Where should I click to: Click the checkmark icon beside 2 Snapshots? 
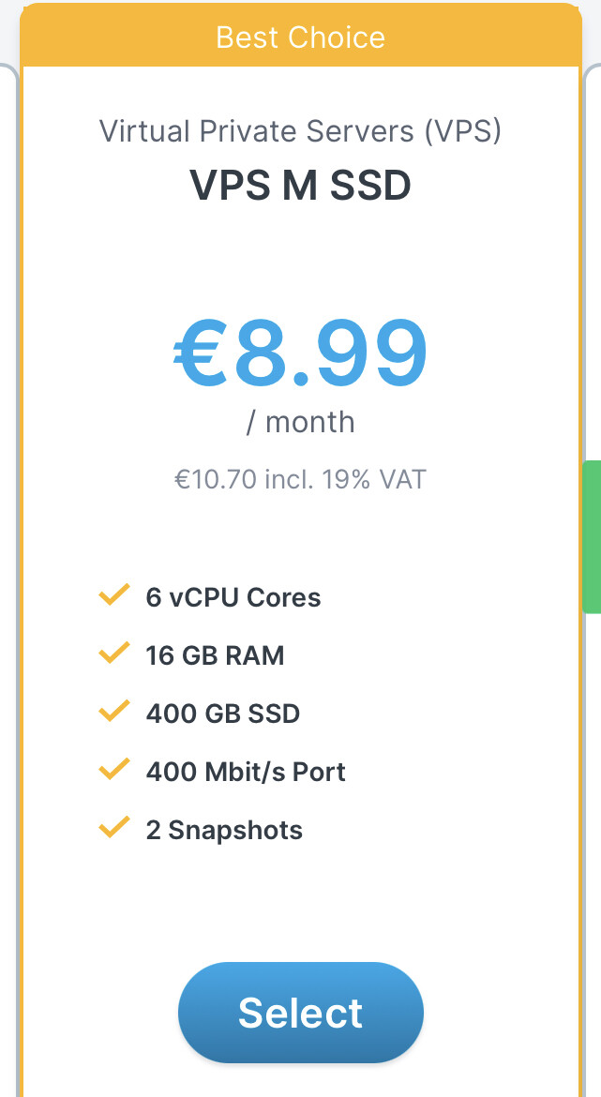(x=114, y=827)
